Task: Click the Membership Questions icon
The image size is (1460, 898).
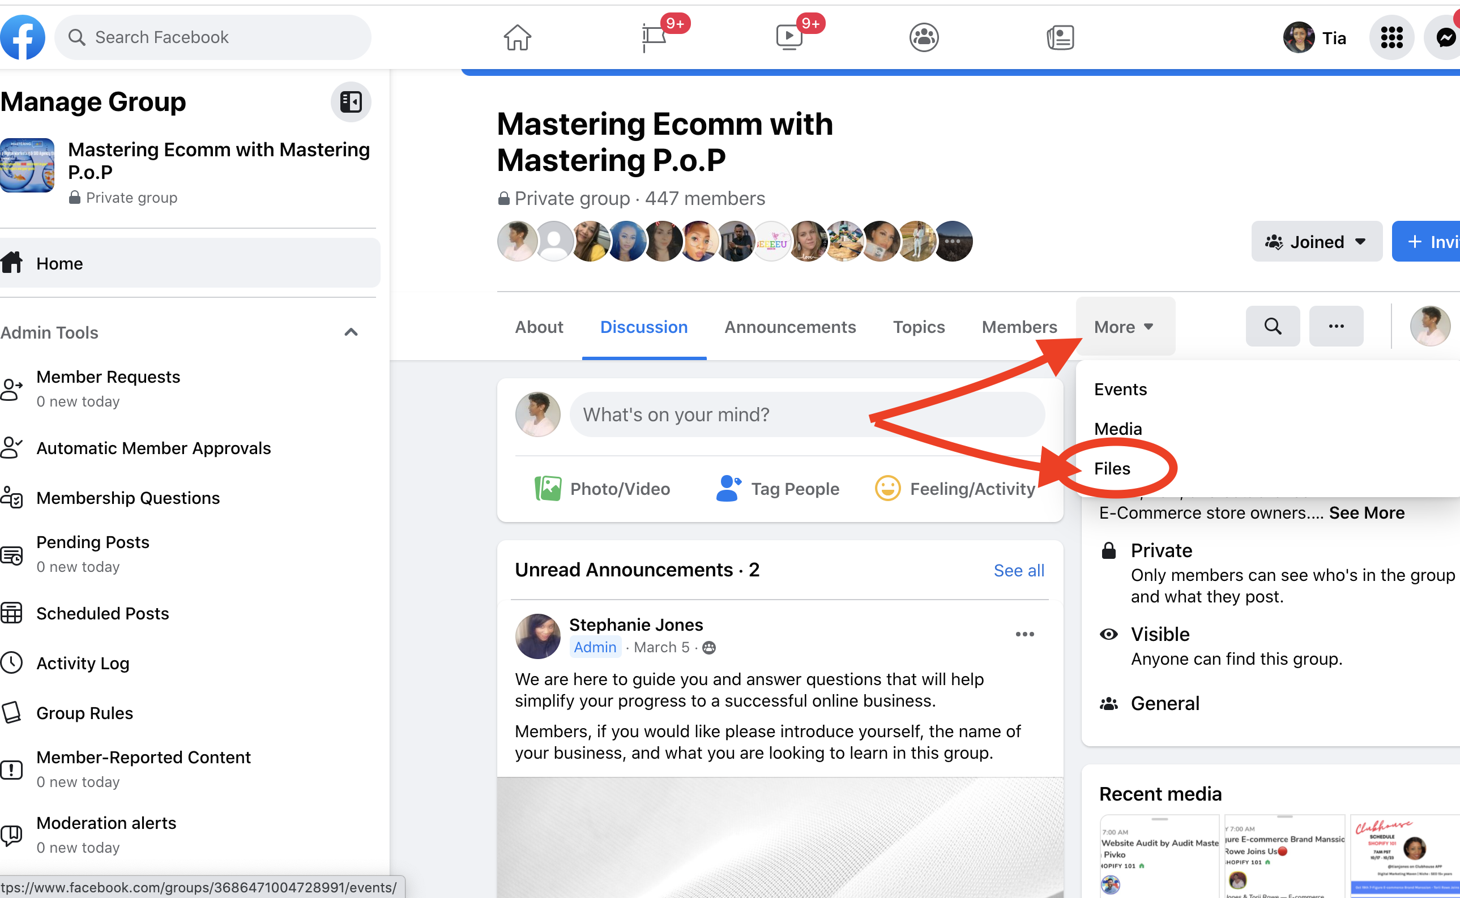Action: [11, 497]
